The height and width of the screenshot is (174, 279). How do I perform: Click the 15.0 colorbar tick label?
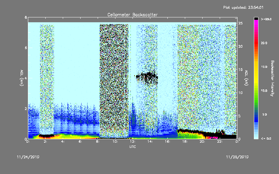(x=264, y=67)
